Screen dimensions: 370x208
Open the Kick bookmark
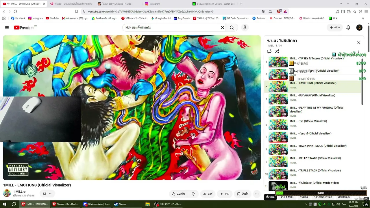tap(333, 18)
